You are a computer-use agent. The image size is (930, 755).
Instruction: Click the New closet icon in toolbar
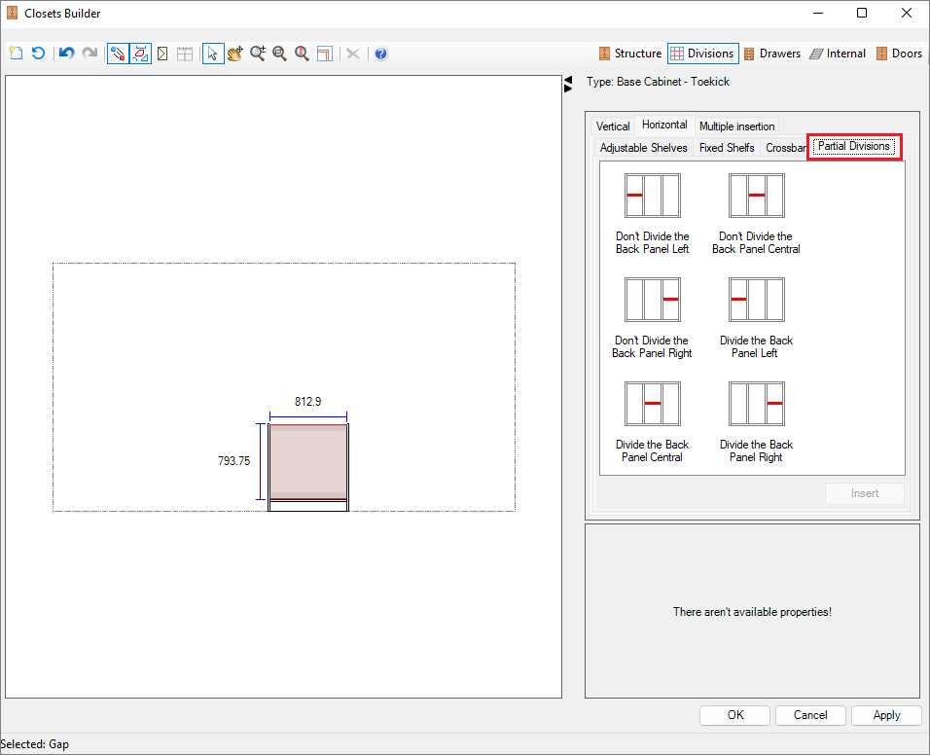(x=16, y=54)
